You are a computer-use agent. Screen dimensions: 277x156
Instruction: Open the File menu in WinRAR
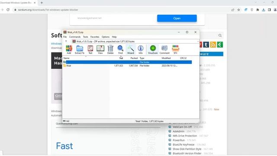(x=65, y=37)
